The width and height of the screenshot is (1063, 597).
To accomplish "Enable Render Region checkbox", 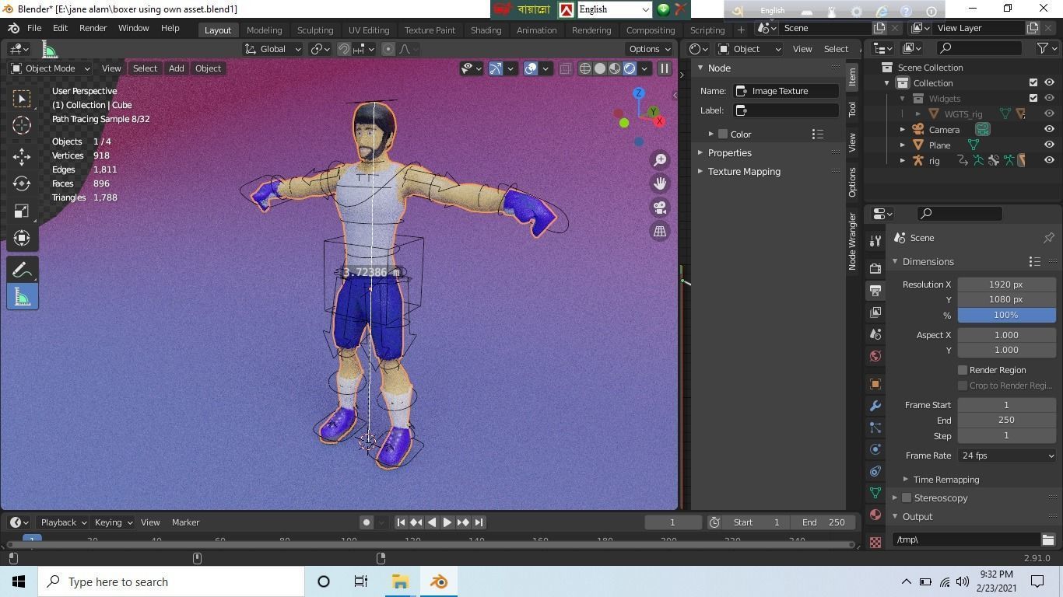I will pos(963,370).
